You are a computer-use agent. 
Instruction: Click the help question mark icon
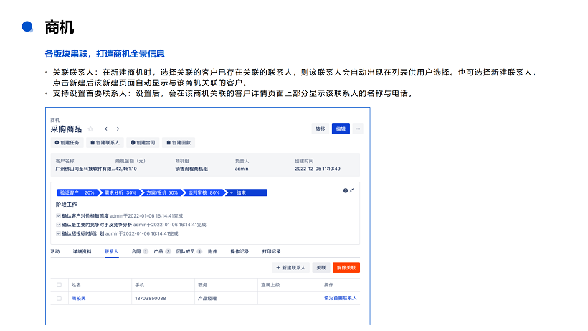(346, 191)
